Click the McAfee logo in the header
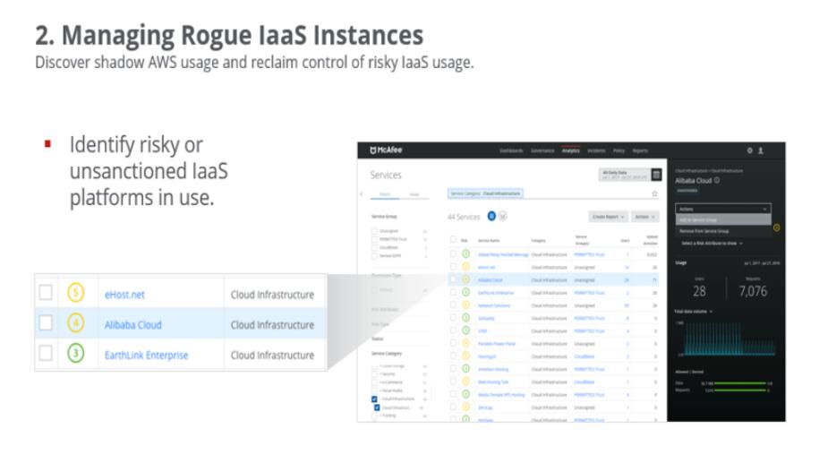 pos(386,150)
